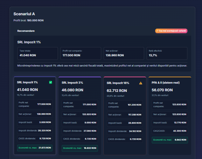The height and width of the screenshot is (159, 202).
Task: Click the CAS/CASS row in PFA card
Action: [x=170, y=131]
